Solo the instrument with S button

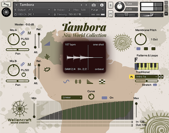pyautogui.click(x=110, y=5)
